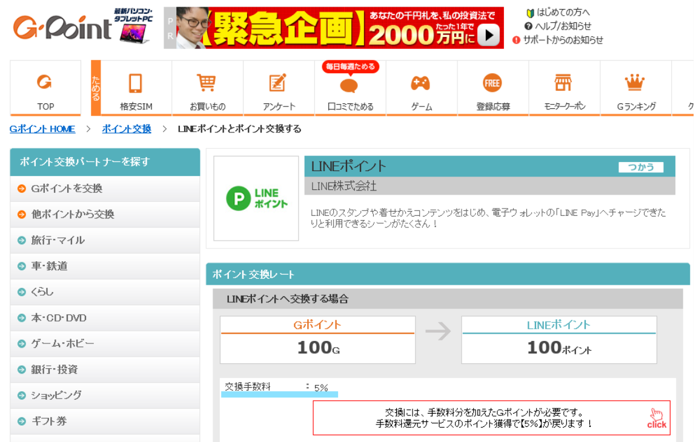Open the お買いもの navigation tab
This screenshot has height=442, width=696.
click(208, 88)
